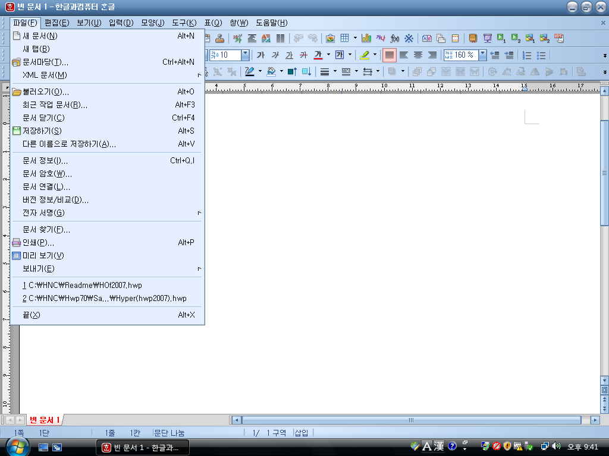
Task: Open the line color pen dropdown arrow
Action: tap(260, 71)
